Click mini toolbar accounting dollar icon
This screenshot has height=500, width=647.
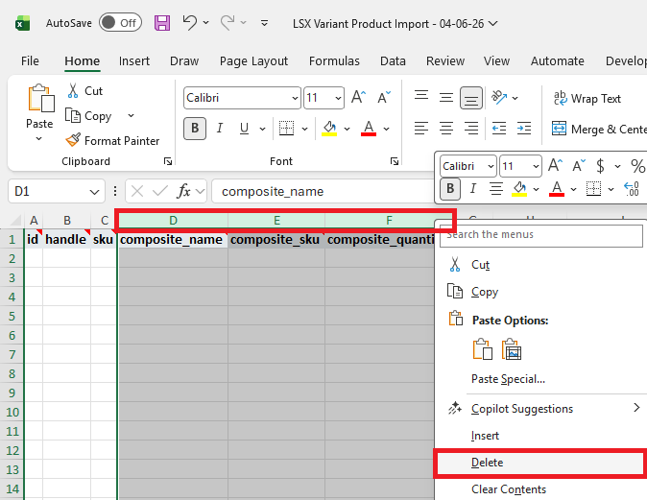pyautogui.click(x=600, y=166)
